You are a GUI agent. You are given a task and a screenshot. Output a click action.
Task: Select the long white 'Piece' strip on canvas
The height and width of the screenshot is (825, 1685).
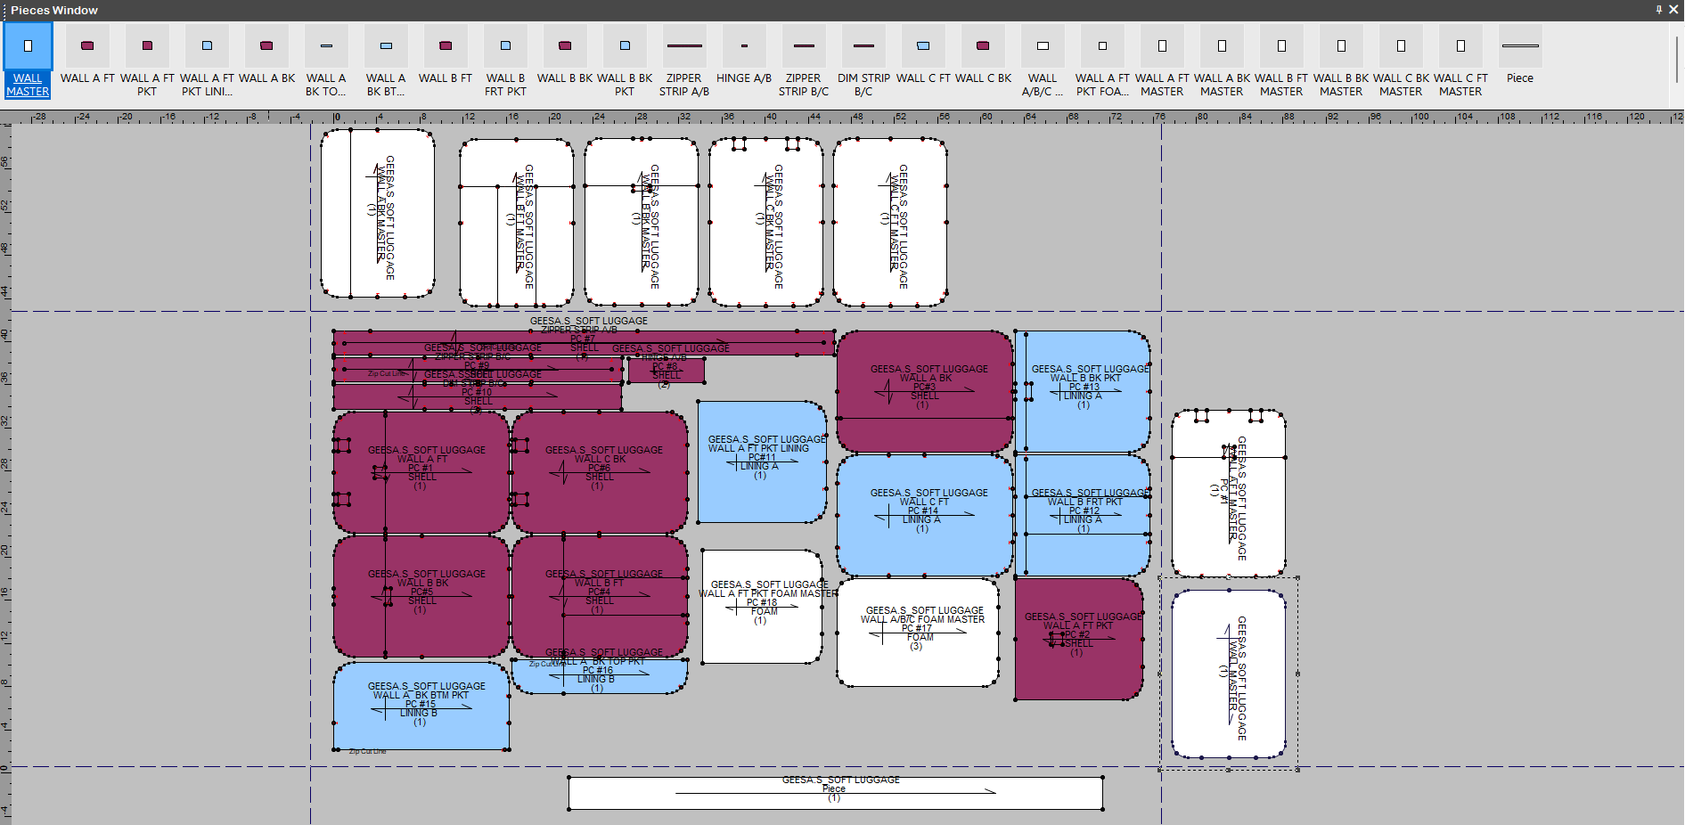coord(836,793)
